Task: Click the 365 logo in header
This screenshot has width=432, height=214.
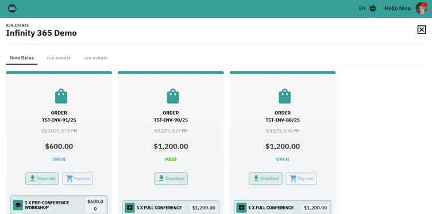Action: (x=12, y=8)
